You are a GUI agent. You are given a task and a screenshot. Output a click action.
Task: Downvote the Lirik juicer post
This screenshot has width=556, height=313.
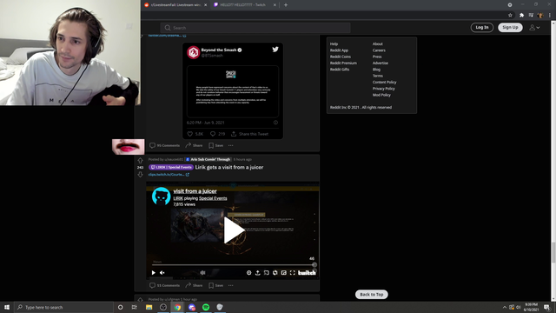tap(141, 174)
